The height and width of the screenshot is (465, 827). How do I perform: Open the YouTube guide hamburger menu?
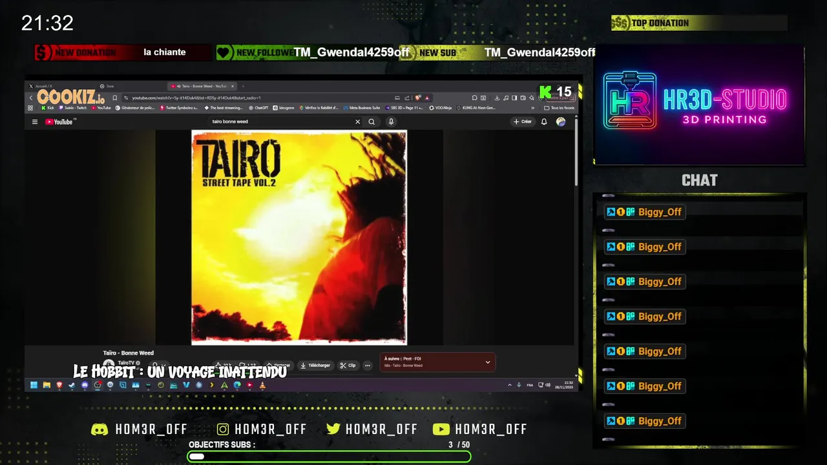pos(35,121)
